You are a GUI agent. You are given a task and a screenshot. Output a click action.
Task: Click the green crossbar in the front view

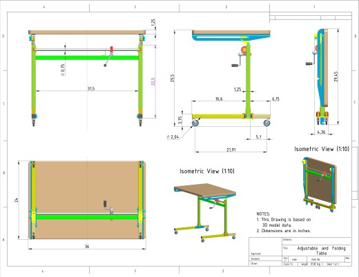point(87,57)
